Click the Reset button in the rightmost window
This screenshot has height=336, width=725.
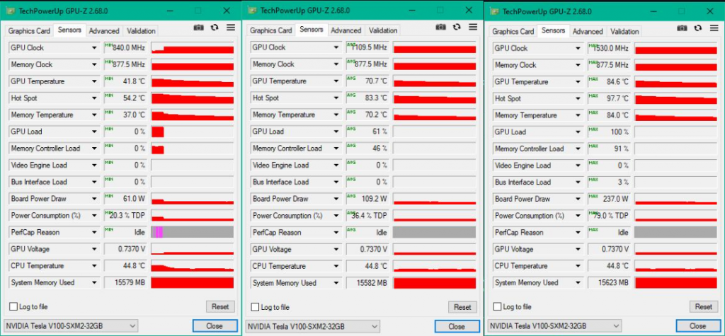point(703,307)
